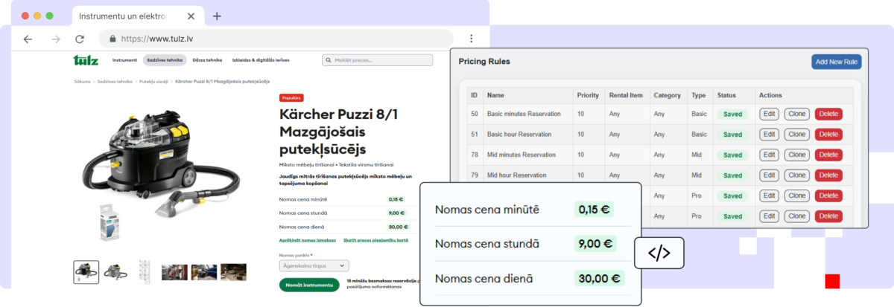Click Skatīt preces pieejamību kartē link

click(x=375, y=240)
